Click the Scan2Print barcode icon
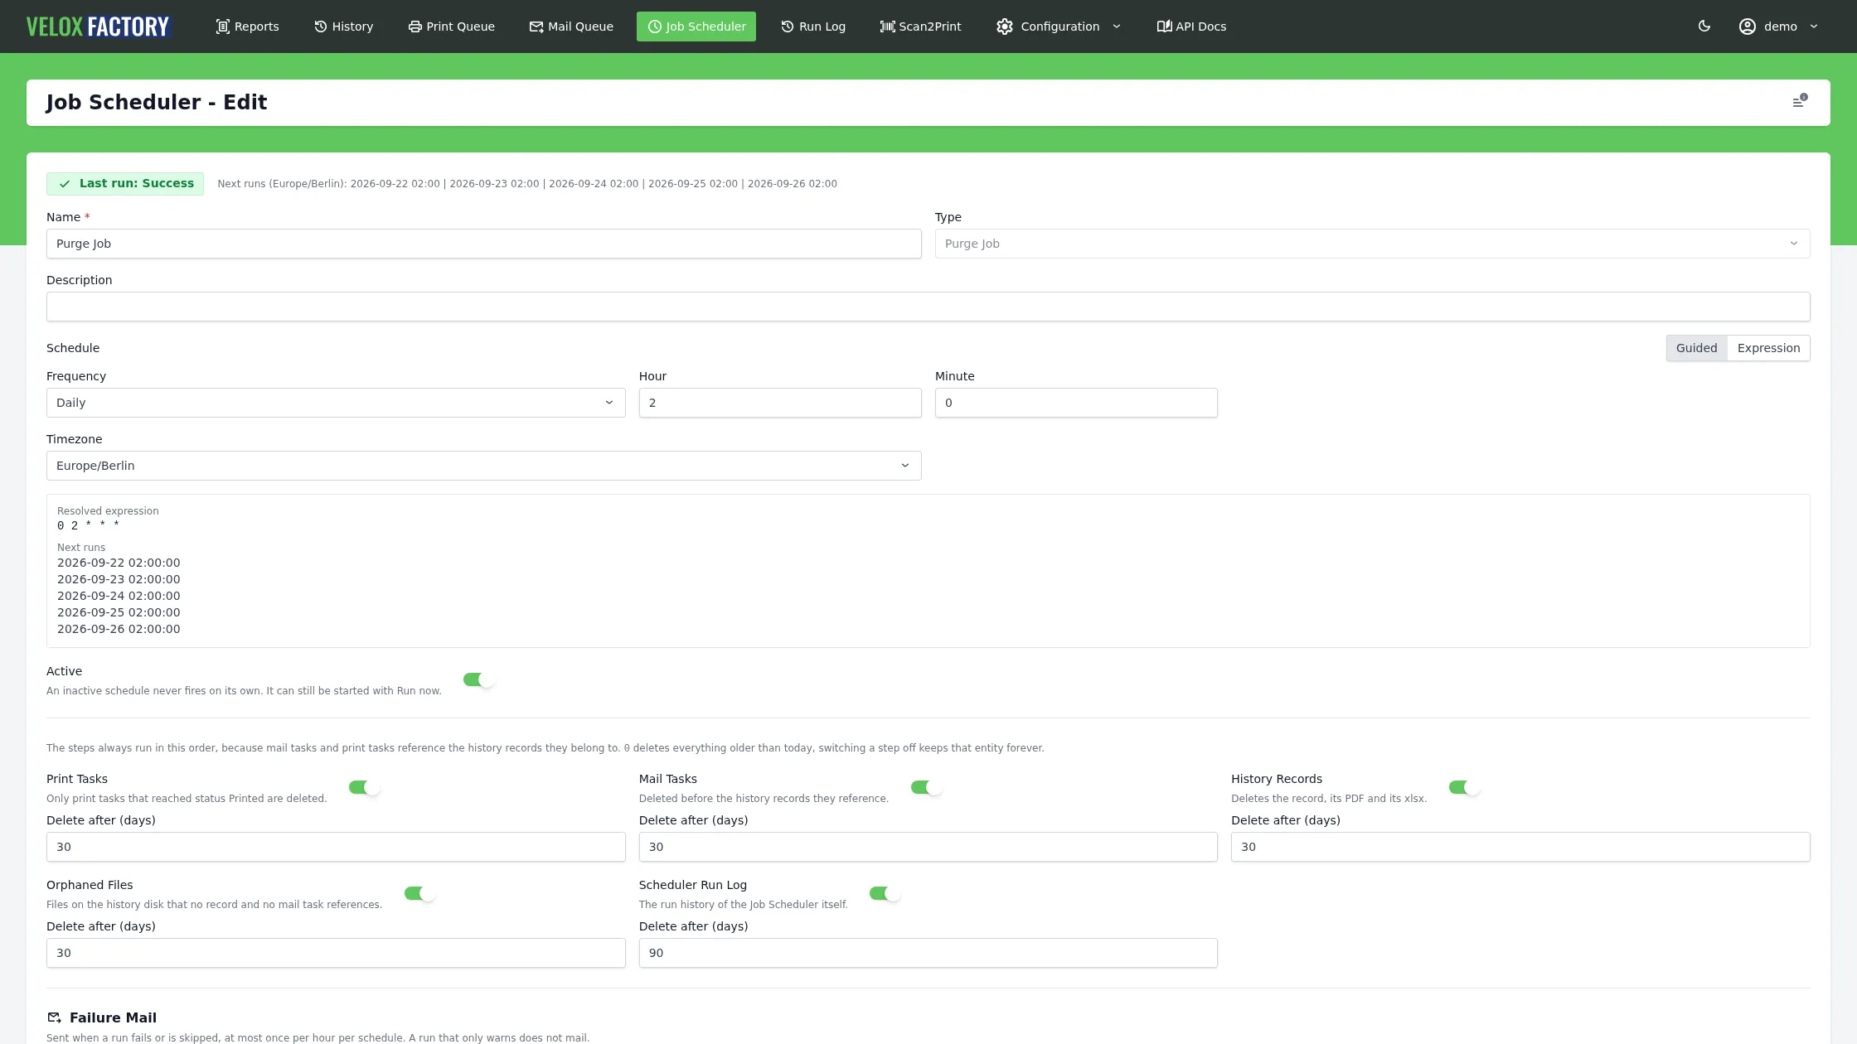Screen dimensions: 1857x1044 click(887, 27)
